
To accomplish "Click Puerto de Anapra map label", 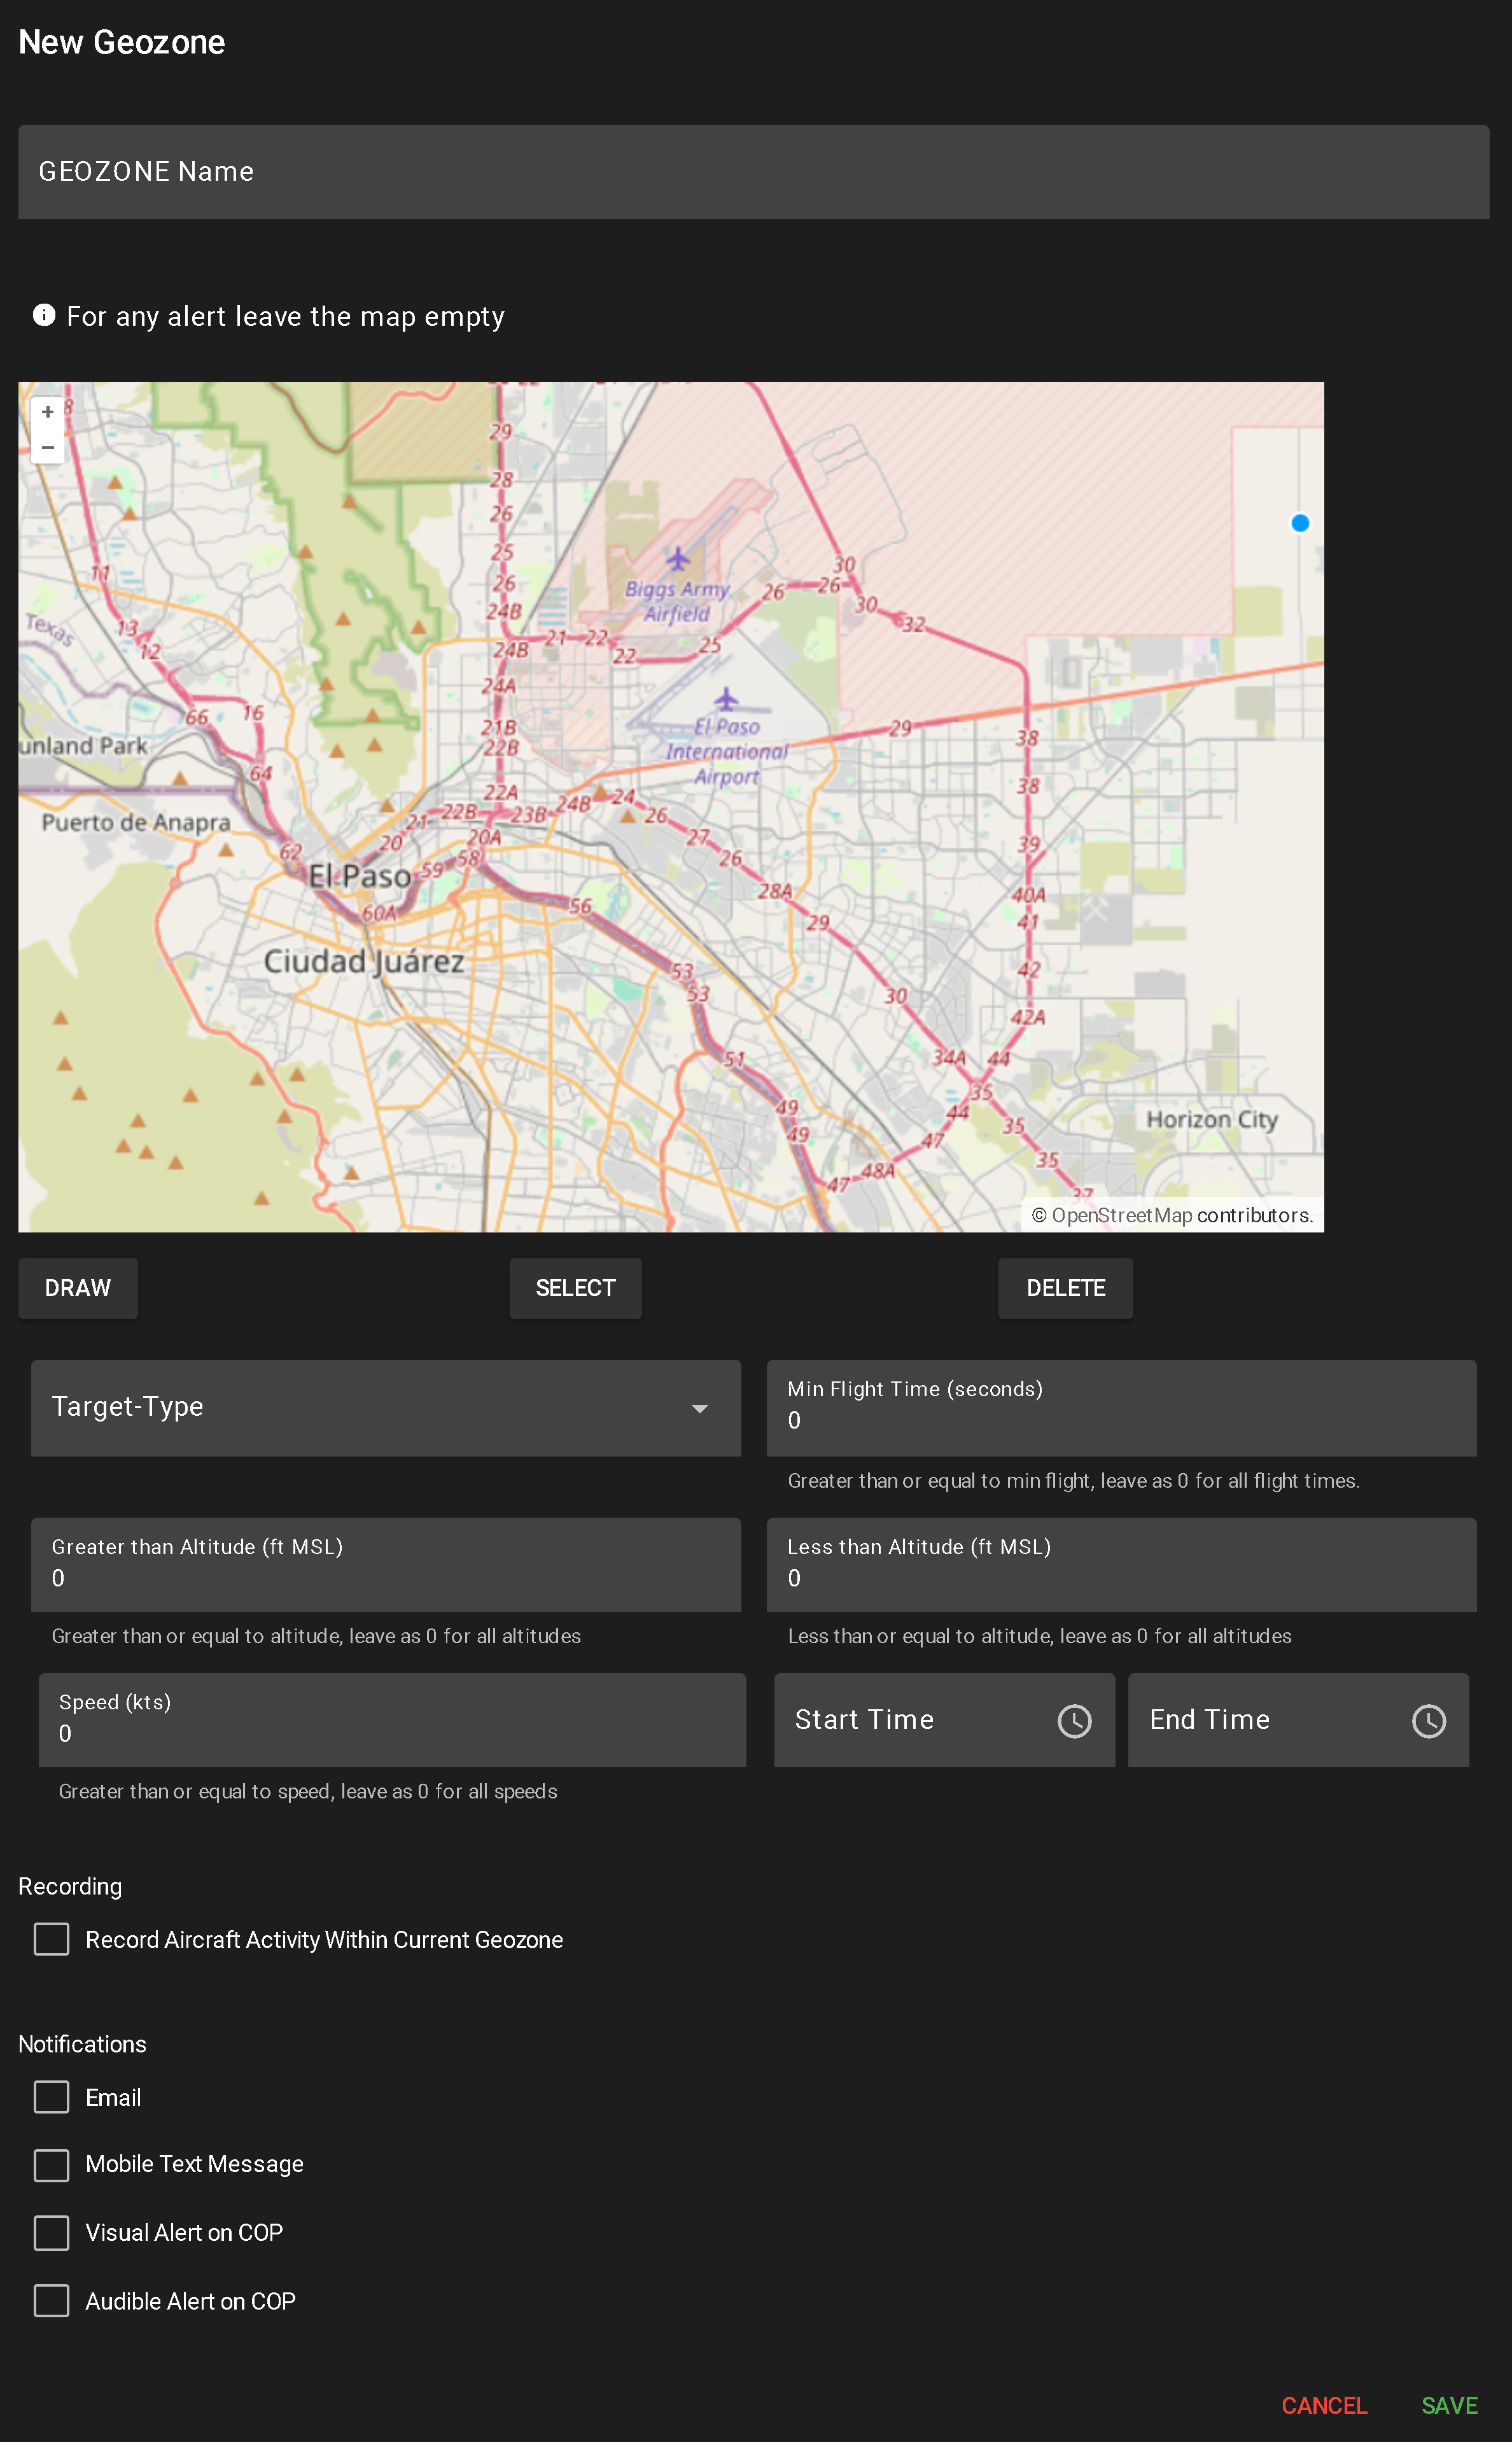I will tap(135, 822).
